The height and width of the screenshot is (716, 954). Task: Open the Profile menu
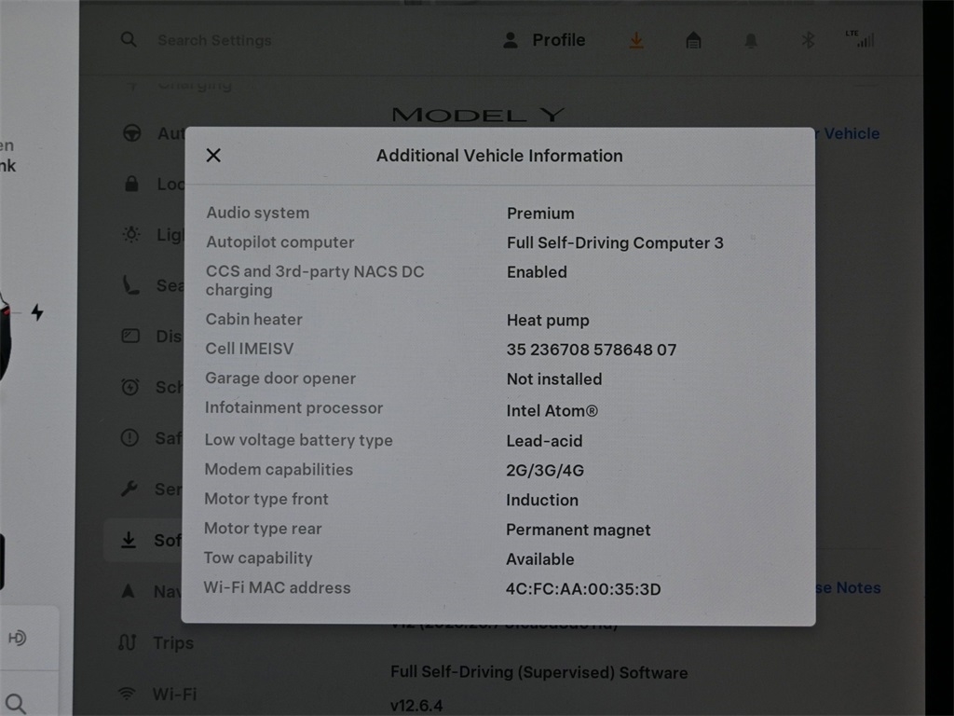[x=544, y=40]
